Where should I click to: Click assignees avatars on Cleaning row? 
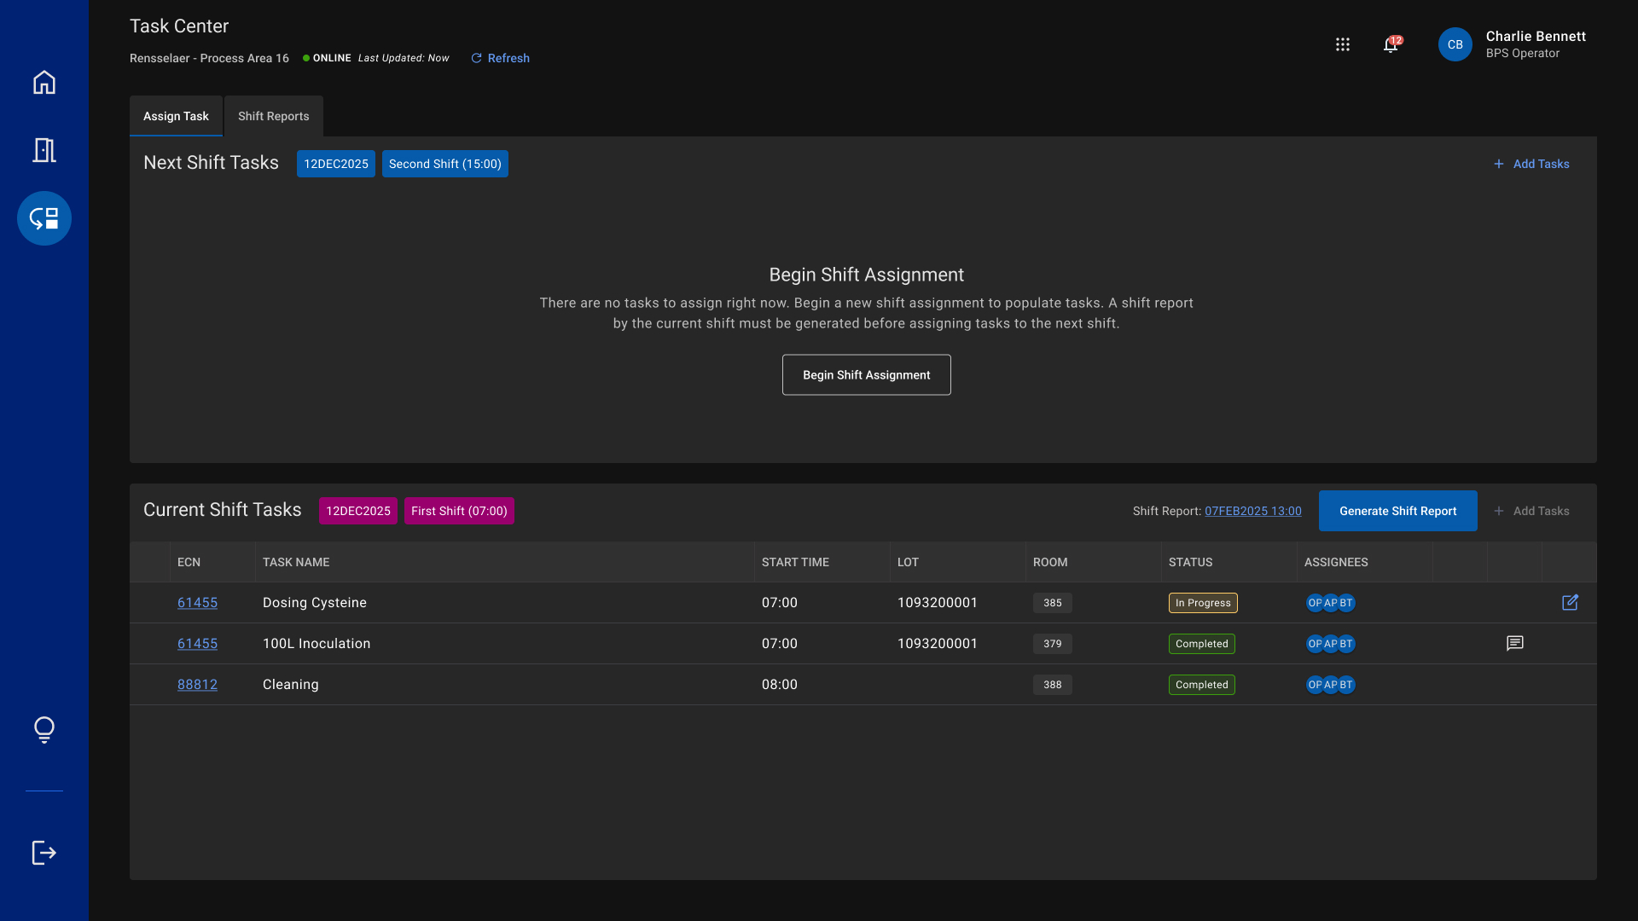(x=1330, y=685)
